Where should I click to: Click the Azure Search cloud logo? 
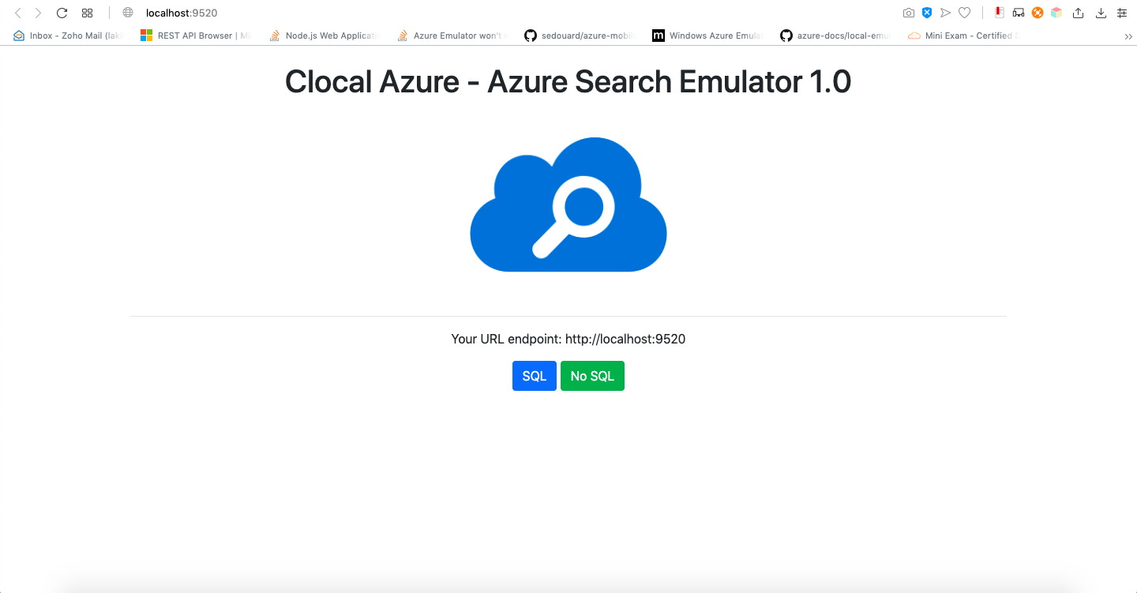point(568,205)
